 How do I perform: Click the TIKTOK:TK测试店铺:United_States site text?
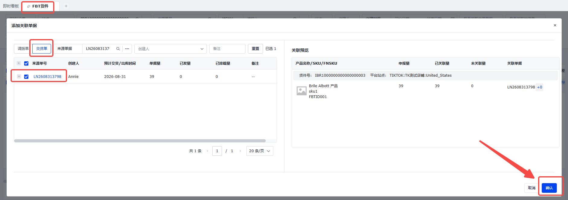point(421,75)
